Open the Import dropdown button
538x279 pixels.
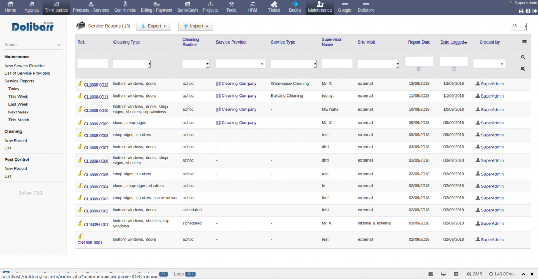195,26
